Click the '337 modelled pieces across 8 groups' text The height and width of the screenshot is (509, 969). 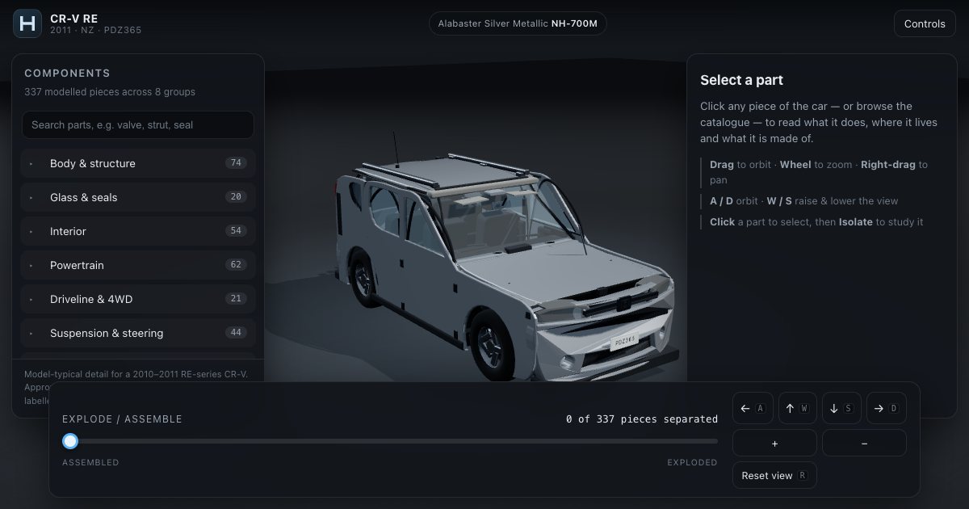pos(110,92)
